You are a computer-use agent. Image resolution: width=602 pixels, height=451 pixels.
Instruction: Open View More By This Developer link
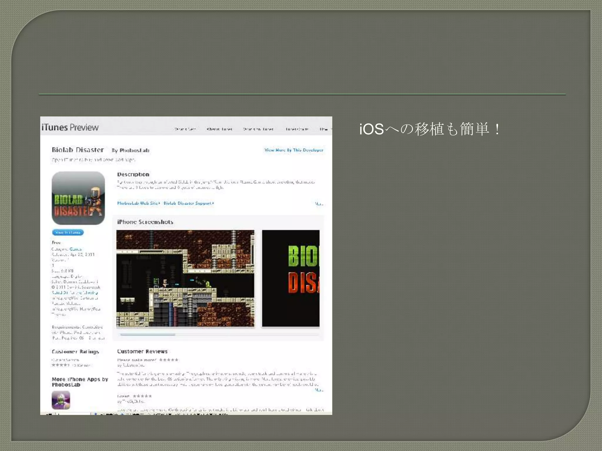pos(294,150)
